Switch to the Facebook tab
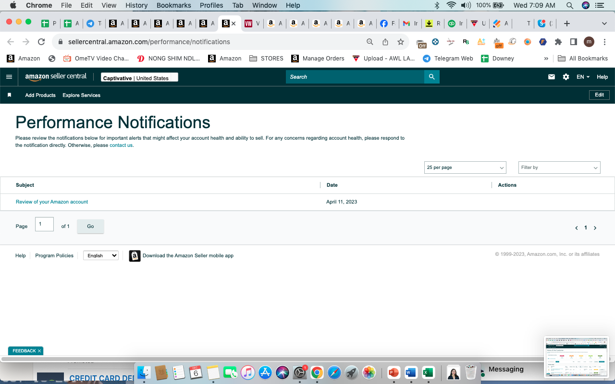 pyautogui.click(x=388, y=24)
